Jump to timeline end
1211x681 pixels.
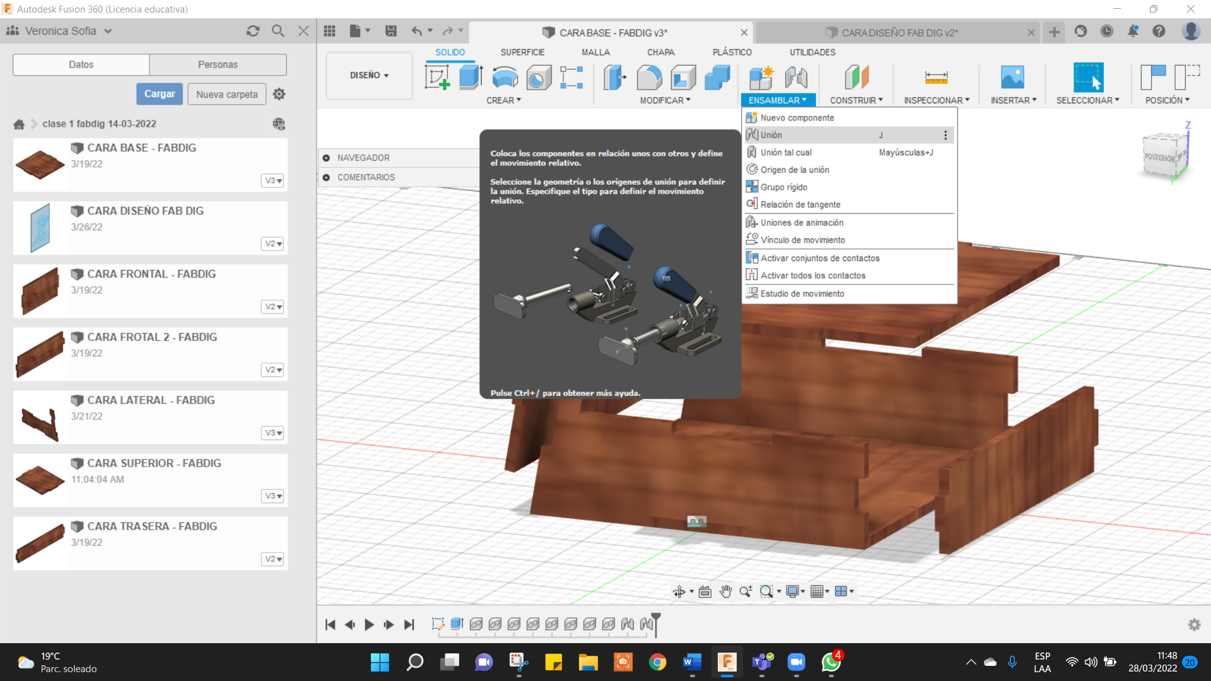coord(409,624)
